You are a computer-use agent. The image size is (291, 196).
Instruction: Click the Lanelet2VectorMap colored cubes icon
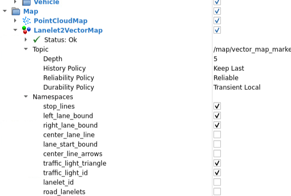click(26, 30)
